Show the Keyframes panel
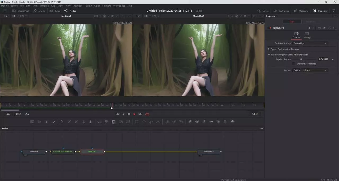The width and height of the screenshot is (339, 181). pyautogui.click(x=281, y=11)
